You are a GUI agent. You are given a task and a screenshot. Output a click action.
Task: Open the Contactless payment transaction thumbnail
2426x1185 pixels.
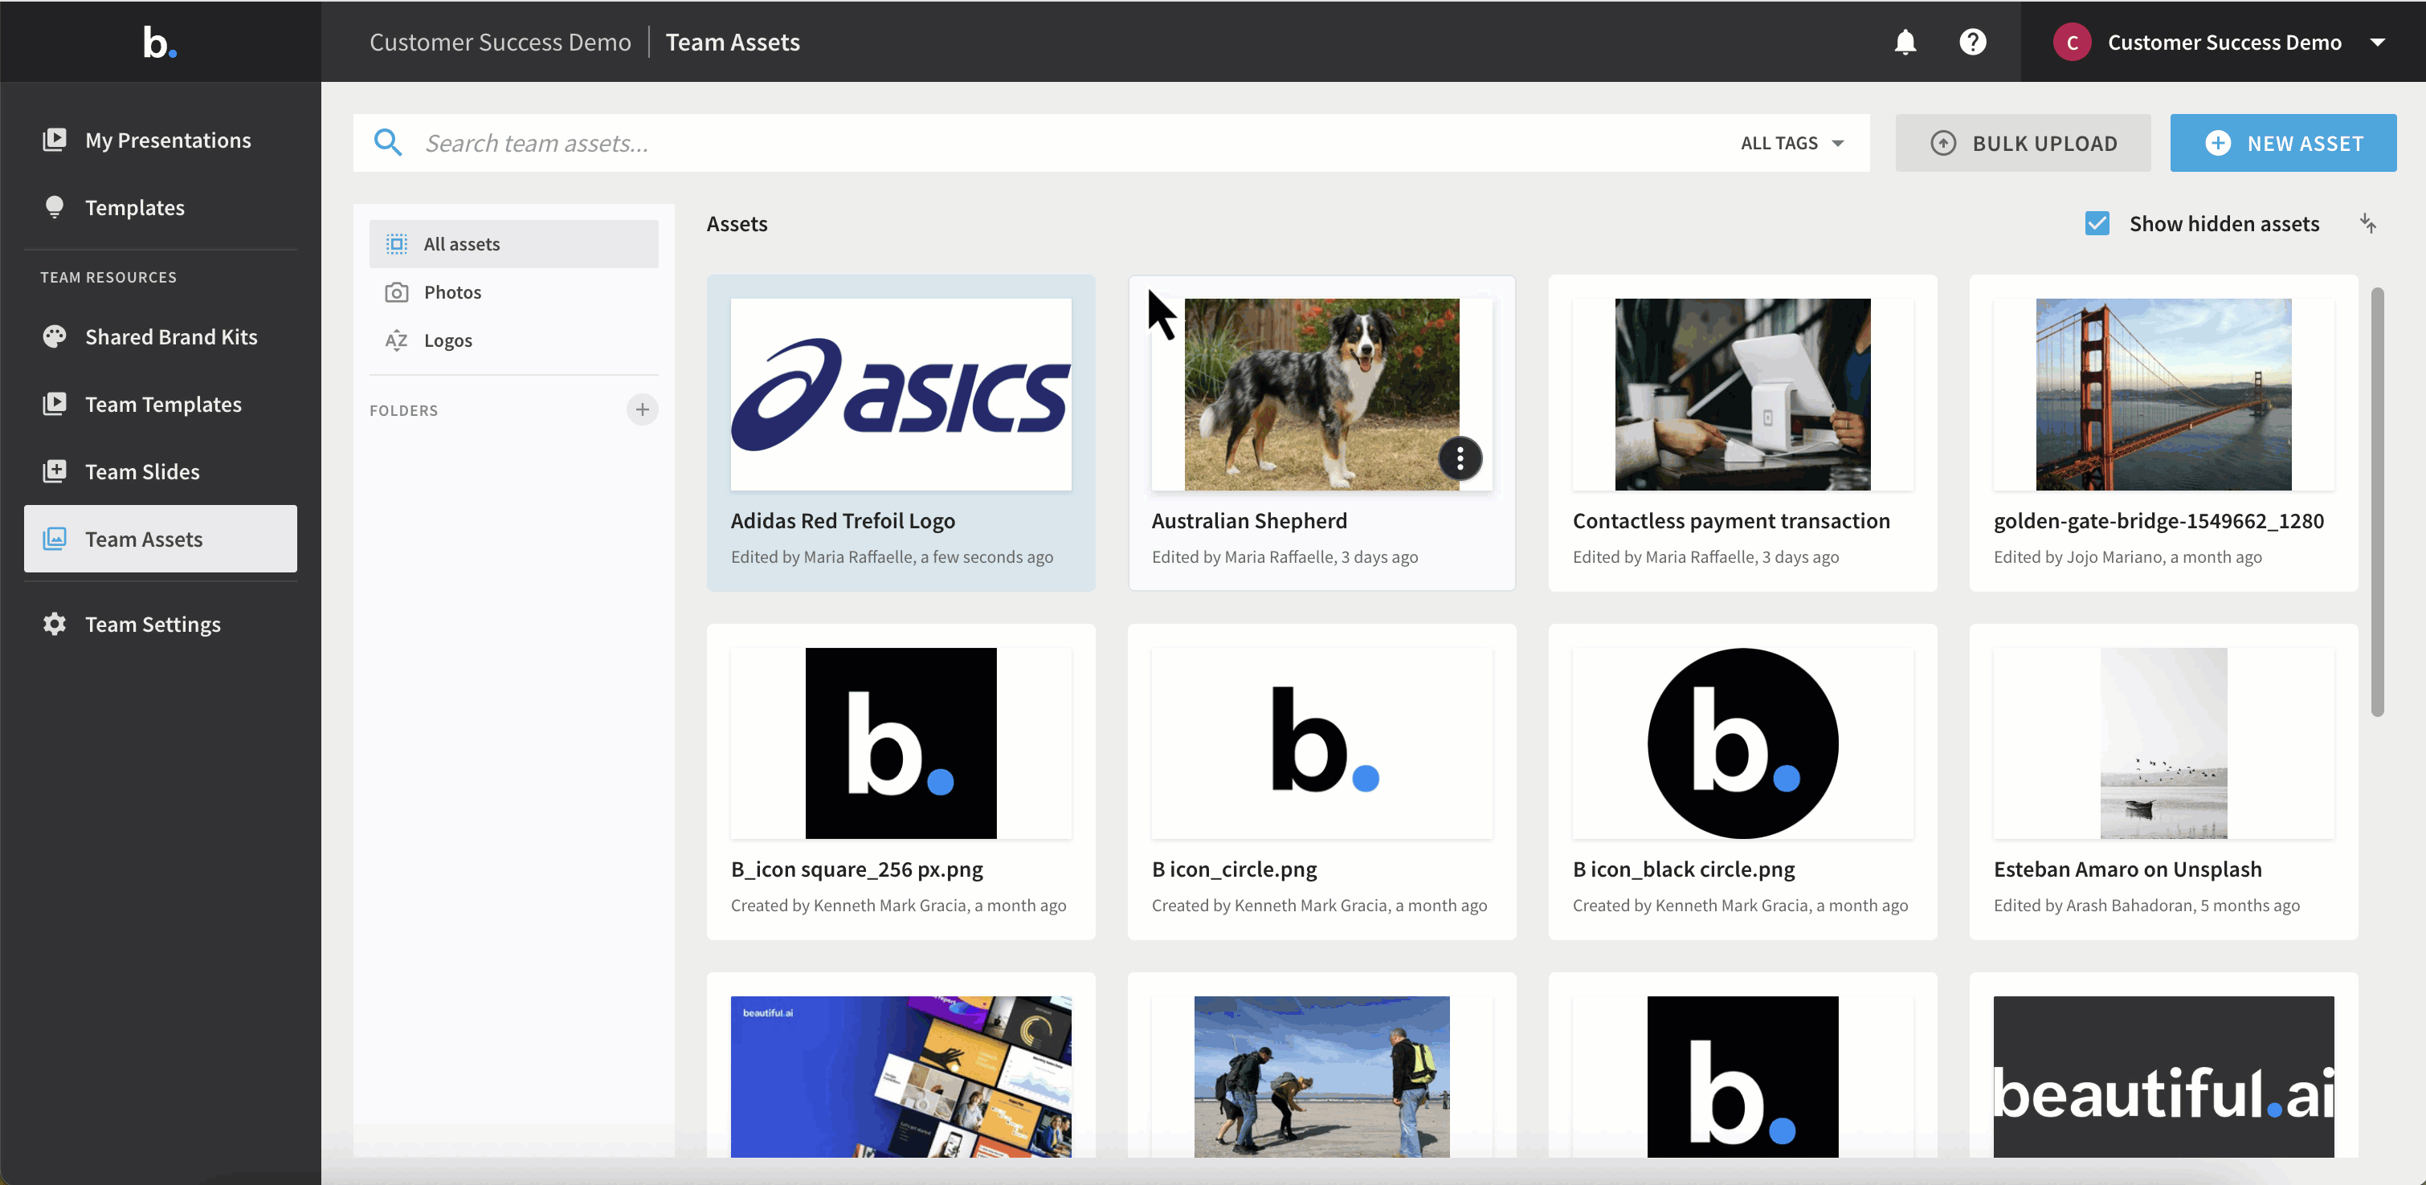1742,394
